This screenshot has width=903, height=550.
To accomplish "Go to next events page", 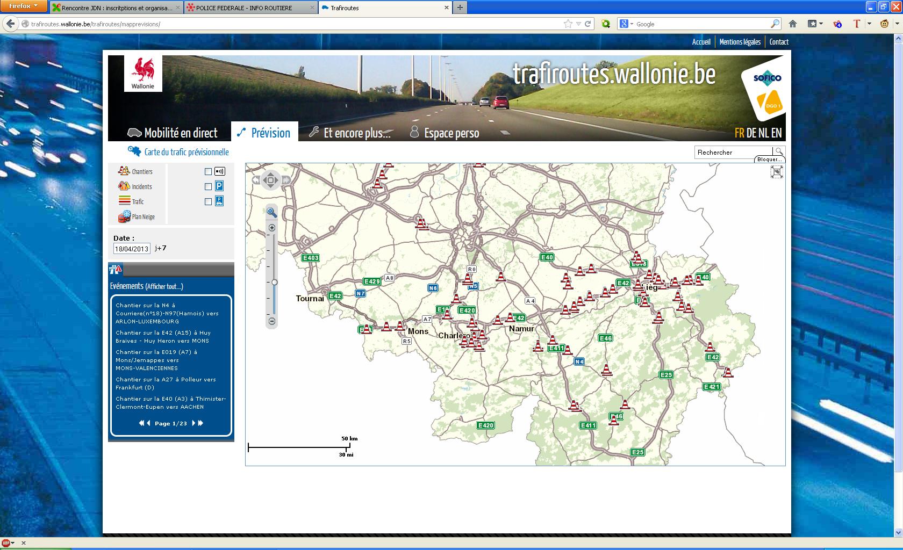I will pyautogui.click(x=193, y=423).
